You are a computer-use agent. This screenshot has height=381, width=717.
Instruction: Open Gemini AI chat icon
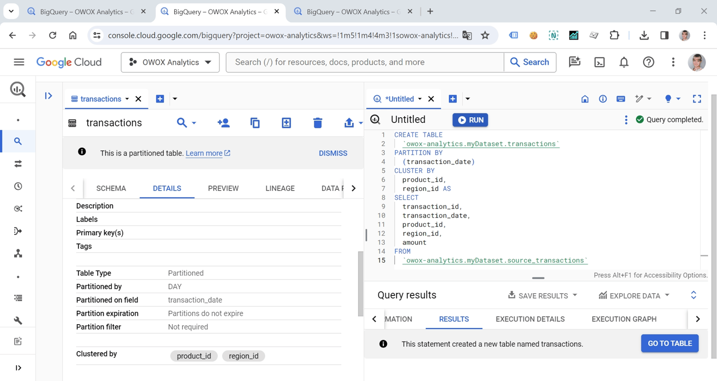[x=575, y=62]
